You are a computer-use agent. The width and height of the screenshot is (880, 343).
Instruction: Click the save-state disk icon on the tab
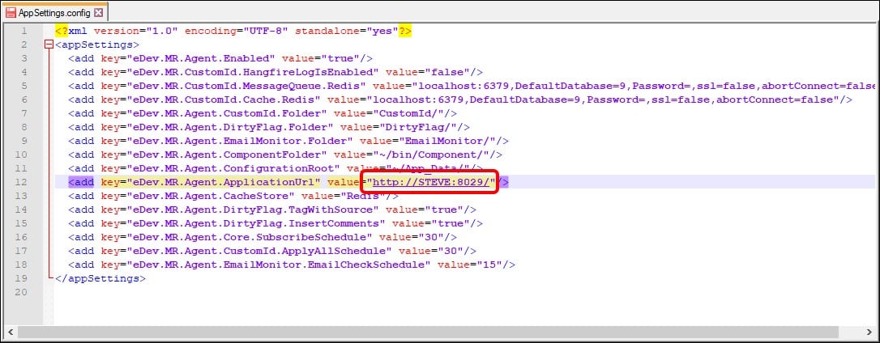click(x=11, y=12)
